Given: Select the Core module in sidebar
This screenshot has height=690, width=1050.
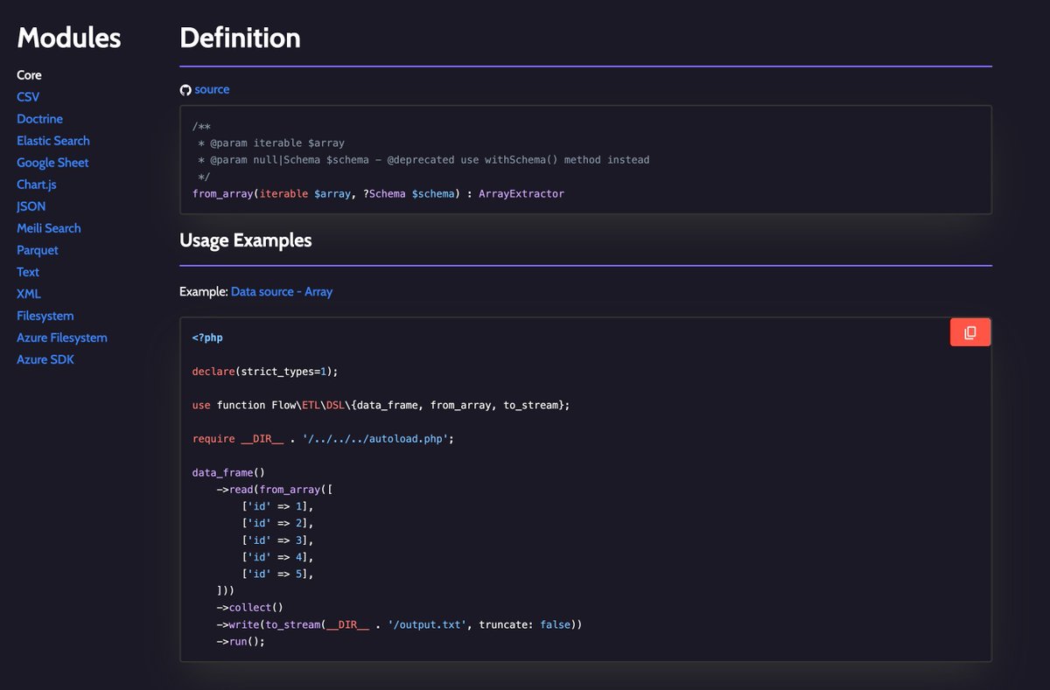Looking at the screenshot, I should [29, 75].
